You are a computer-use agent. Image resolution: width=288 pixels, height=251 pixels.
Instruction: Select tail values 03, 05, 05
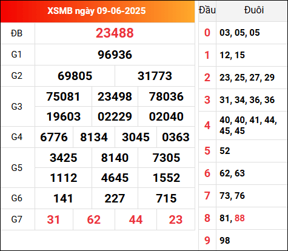239,33
